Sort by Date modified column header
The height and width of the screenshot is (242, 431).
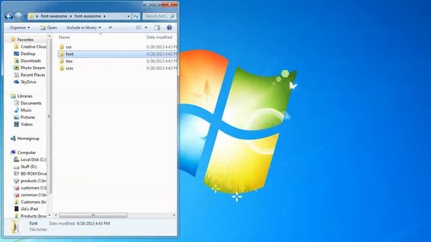(x=159, y=37)
